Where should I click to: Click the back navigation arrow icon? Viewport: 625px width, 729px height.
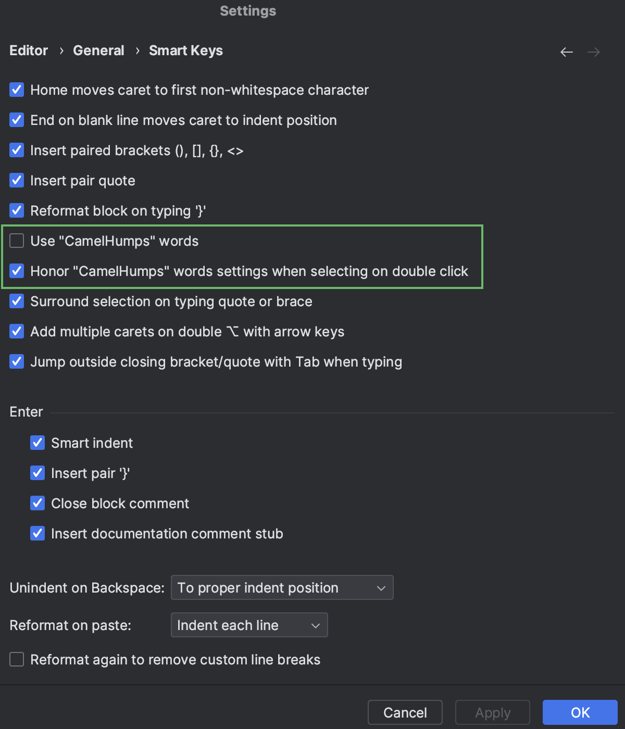pyautogui.click(x=566, y=52)
